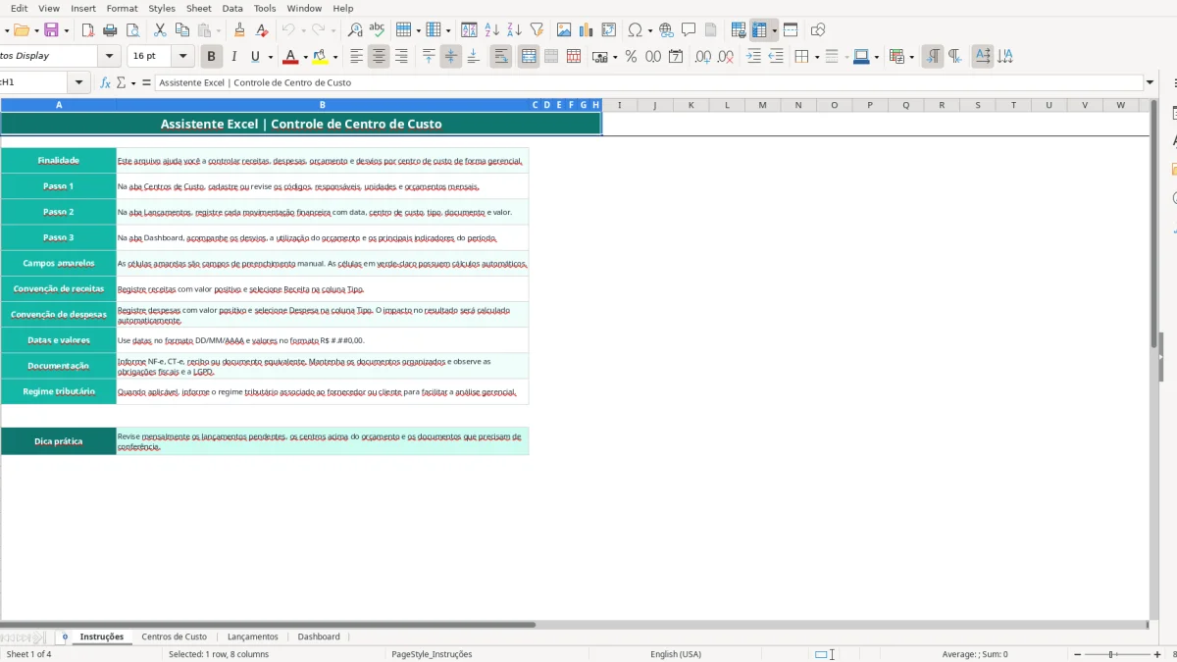This screenshot has height=662, width=1177.
Task: Click PageStyle_Instruções in status bar
Action: coord(432,654)
